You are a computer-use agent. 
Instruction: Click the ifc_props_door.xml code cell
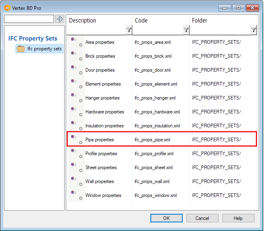pyautogui.click(x=152, y=70)
